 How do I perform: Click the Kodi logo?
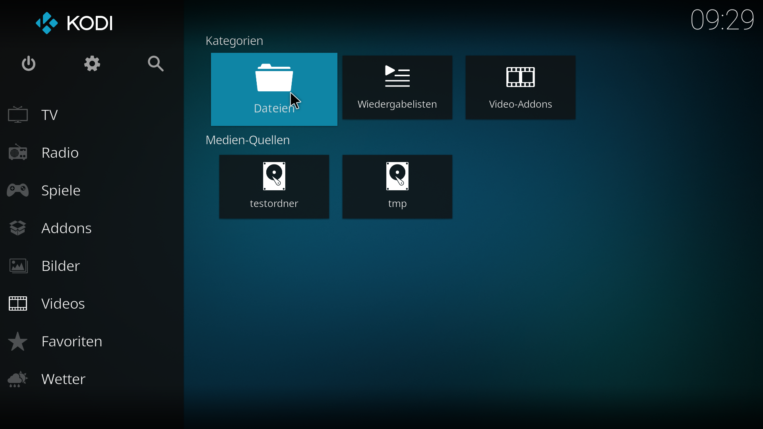coord(74,23)
